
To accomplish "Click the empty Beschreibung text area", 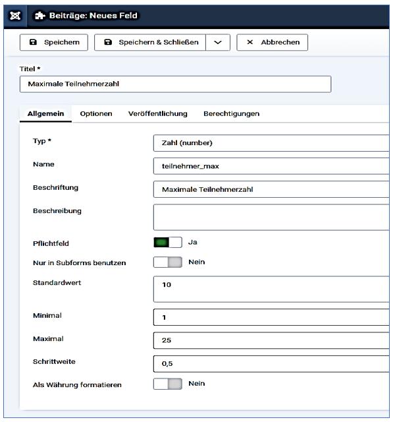I will click(270, 217).
